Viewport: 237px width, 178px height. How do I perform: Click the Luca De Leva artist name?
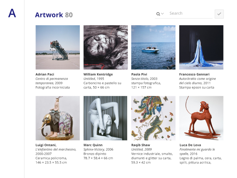coord(190,145)
